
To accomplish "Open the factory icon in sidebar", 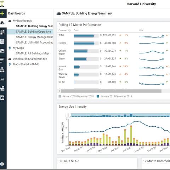I will click(x=2, y=88).
